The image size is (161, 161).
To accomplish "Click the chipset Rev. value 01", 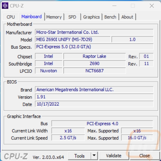I will point(146,56).
